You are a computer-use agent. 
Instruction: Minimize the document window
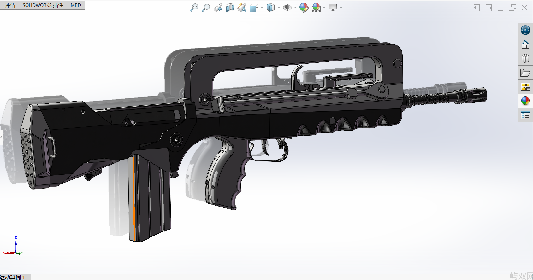tap(501, 9)
